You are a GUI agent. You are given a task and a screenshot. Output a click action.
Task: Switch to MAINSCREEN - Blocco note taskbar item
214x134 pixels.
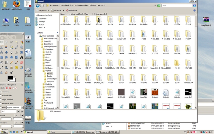click(83, 132)
